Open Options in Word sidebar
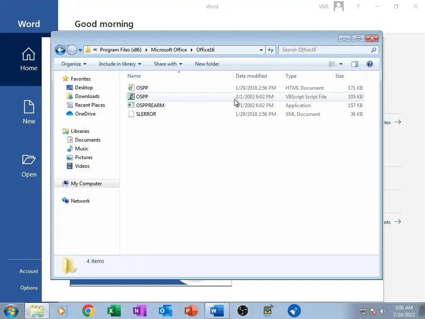425x319 pixels. coord(29,287)
